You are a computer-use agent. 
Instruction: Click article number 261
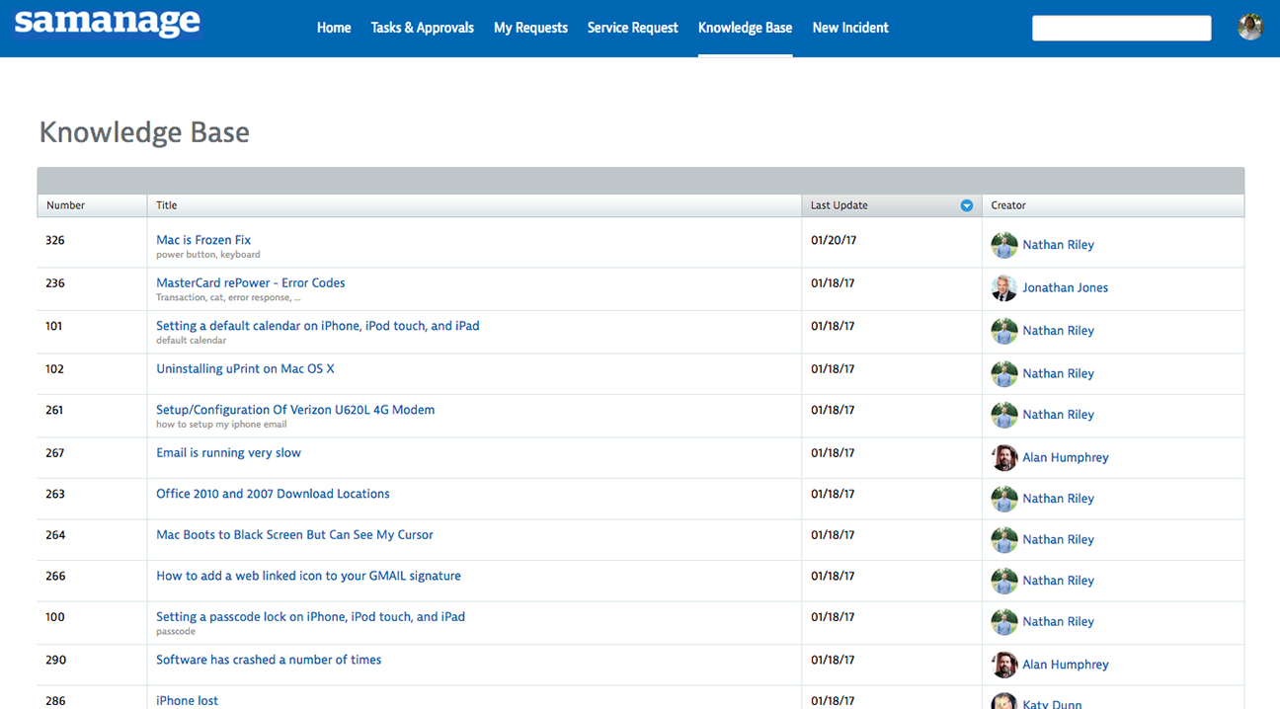click(x=55, y=410)
